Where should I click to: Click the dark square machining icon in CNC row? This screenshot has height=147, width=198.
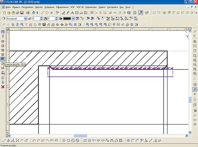[44, 24]
